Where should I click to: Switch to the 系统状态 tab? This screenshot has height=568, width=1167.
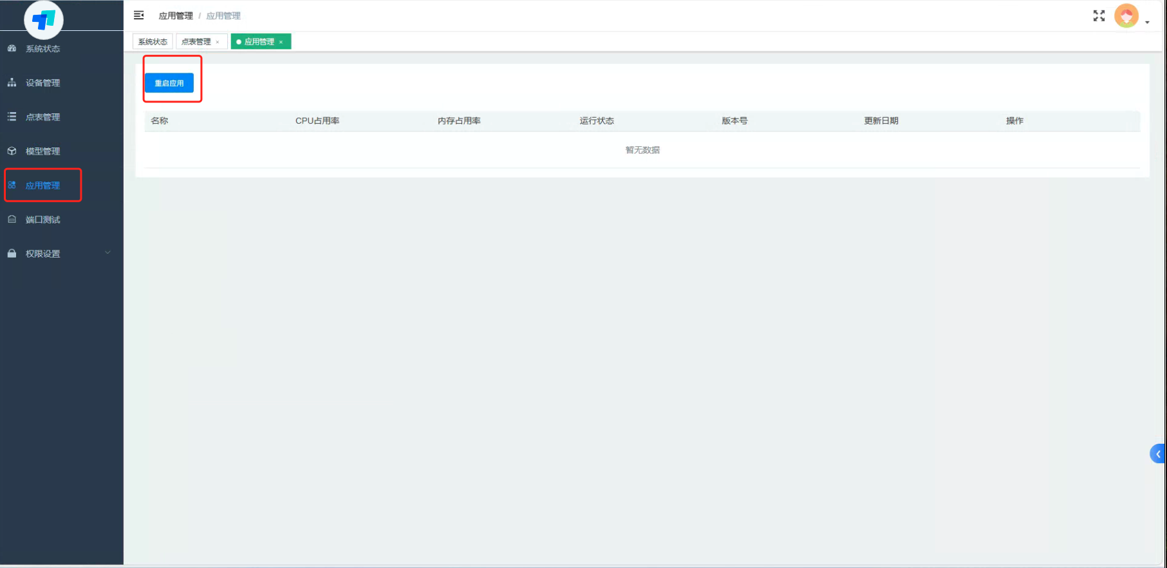153,42
